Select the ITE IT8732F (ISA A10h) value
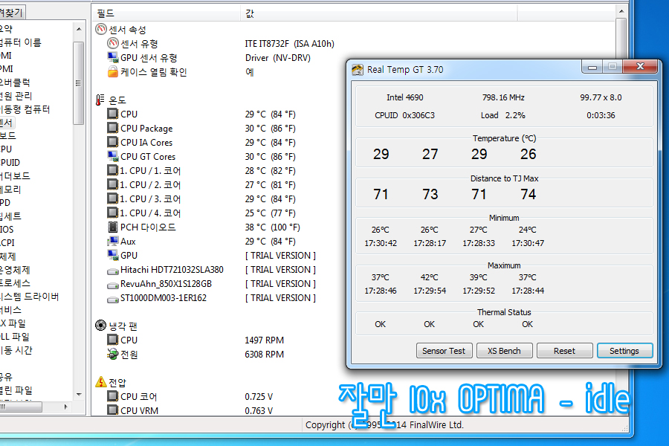Viewport: 669px width, 446px height. click(x=290, y=44)
